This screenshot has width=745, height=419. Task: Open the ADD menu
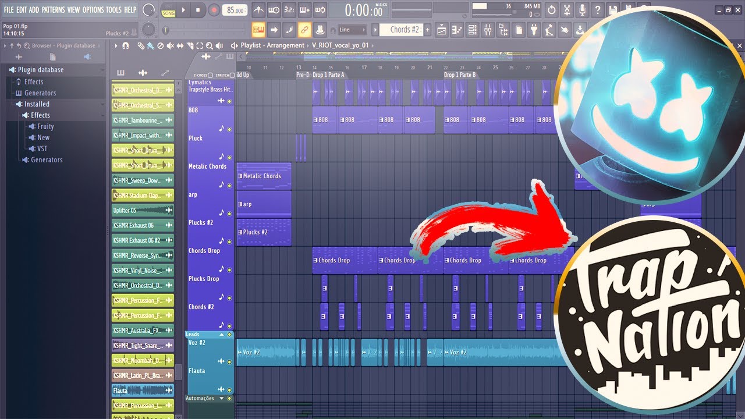pos(34,10)
